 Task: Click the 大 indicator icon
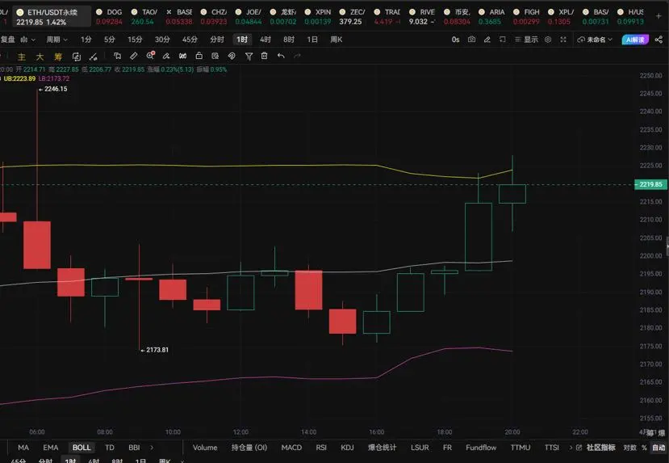[x=40, y=57]
